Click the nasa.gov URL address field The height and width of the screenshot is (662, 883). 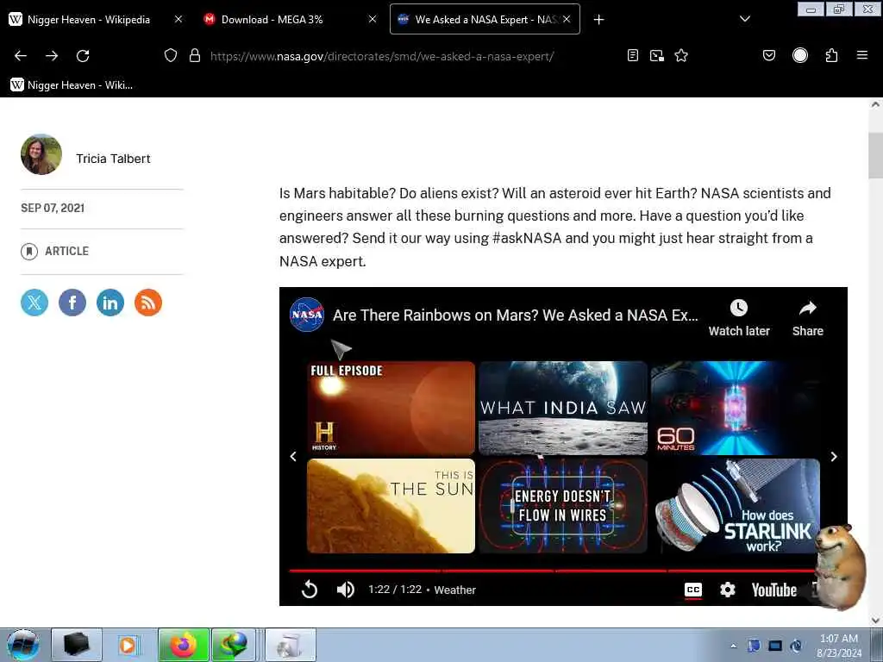coord(382,56)
